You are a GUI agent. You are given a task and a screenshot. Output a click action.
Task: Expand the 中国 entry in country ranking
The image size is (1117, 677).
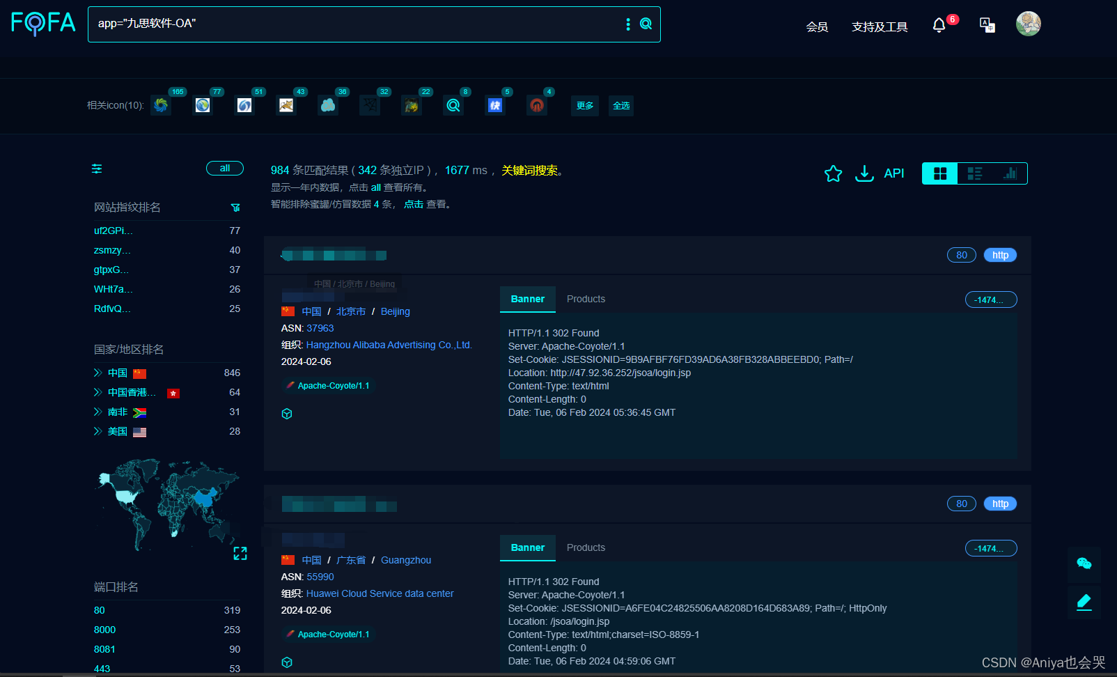point(97,373)
